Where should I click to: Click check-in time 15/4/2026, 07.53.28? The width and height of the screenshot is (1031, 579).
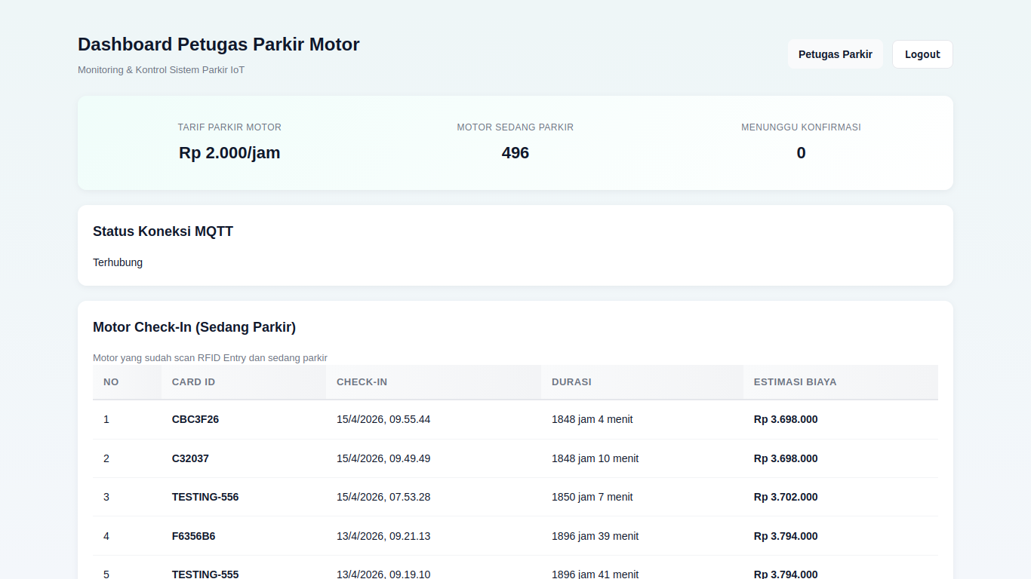coord(383,497)
